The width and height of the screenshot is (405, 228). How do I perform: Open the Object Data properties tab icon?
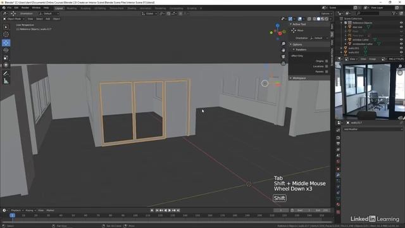[x=338, y=198]
